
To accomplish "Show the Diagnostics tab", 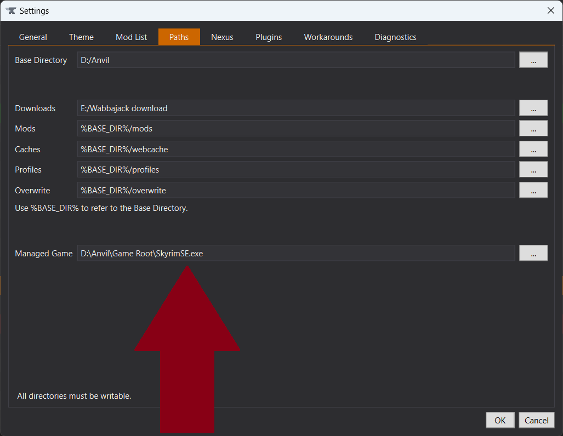I will [395, 37].
